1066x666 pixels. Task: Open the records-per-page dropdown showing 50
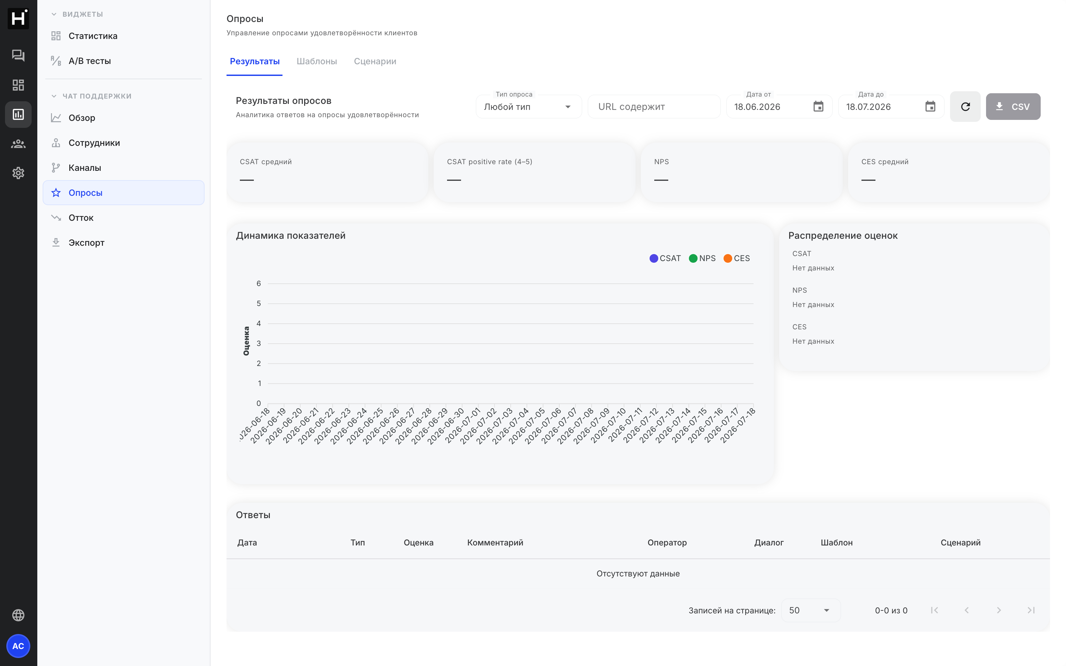coord(811,610)
